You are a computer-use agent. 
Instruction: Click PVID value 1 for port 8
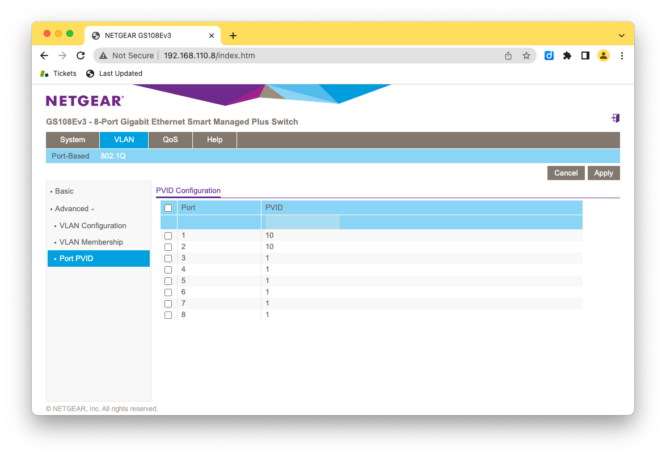267,314
